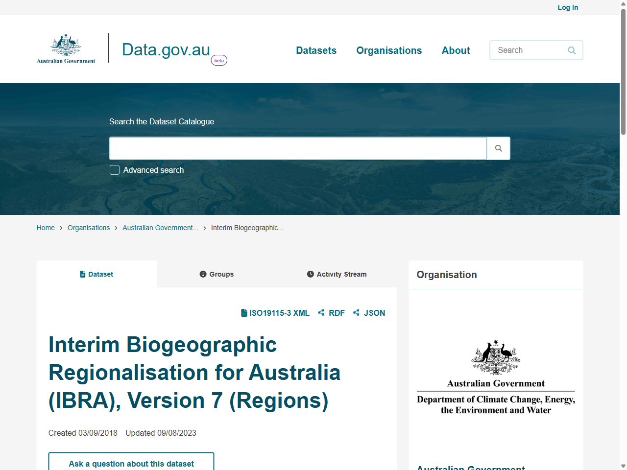Click the Department of Climate Change organisation logo
The height and width of the screenshot is (470, 627).
(496, 377)
